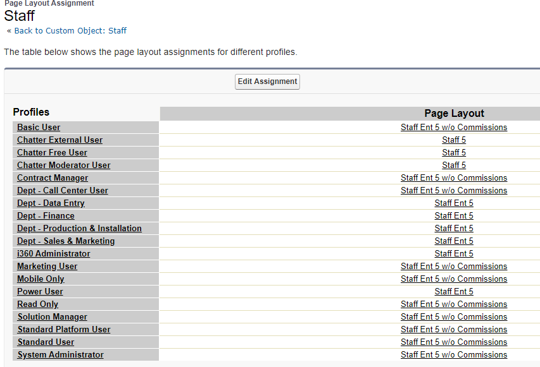Image resolution: width=540 pixels, height=367 pixels.
Task: Open Dept - Production & Installation profile
Action: (x=79, y=229)
